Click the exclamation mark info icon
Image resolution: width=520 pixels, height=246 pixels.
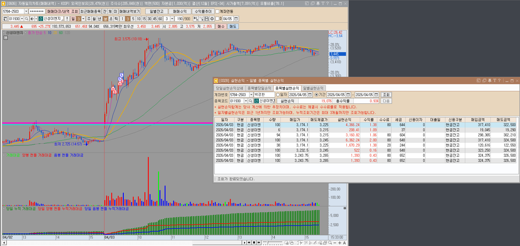pyautogui.click(x=67, y=19)
